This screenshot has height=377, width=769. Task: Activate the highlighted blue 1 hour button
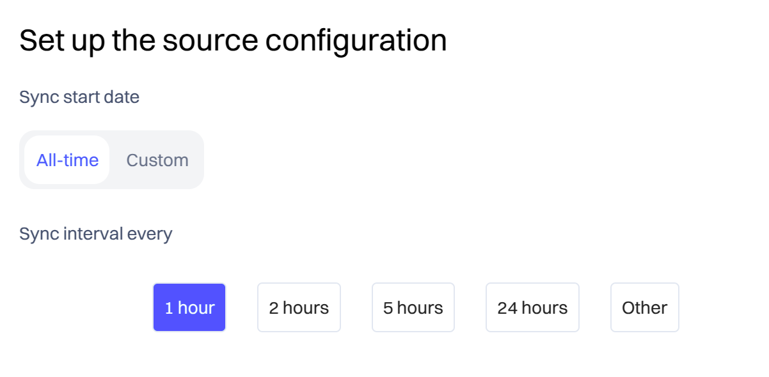pos(189,307)
